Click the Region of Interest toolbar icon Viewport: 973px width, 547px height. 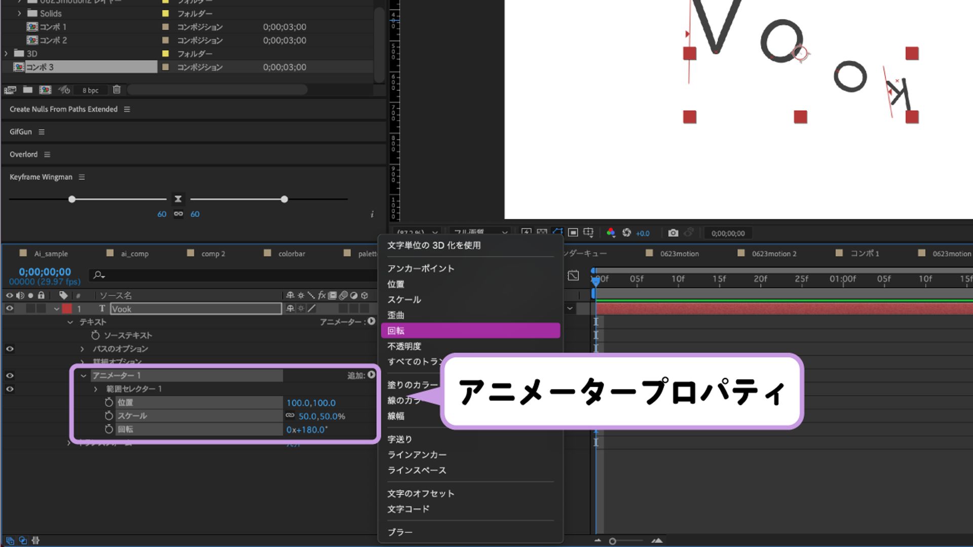573,233
